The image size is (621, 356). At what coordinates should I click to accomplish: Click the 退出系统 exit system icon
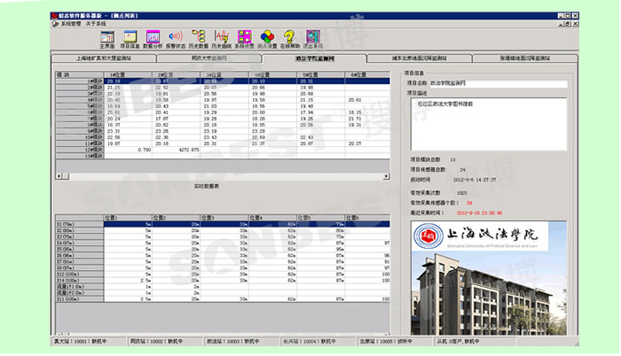pos(312,38)
